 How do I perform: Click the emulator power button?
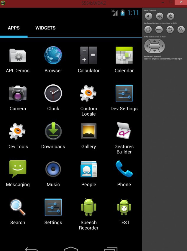[171, 16]
